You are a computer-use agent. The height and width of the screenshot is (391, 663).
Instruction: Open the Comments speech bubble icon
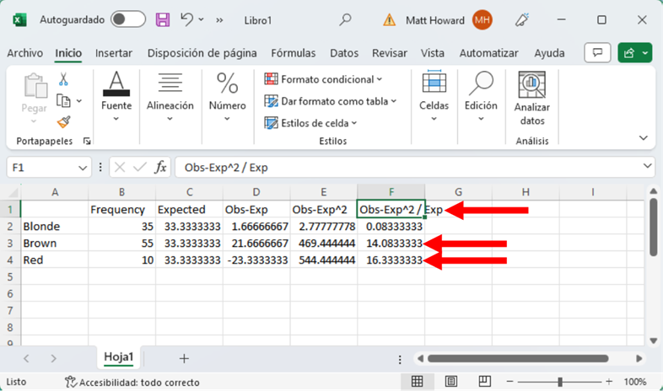[x=597, y=52]
